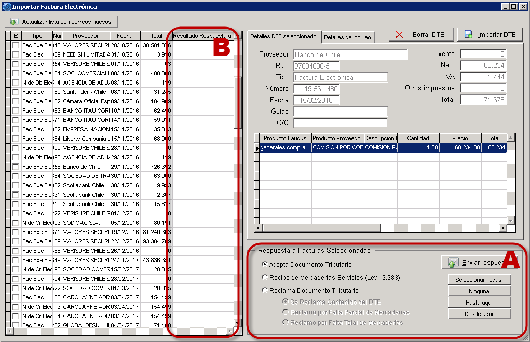Click the IVA field showing 11.444
The width and height of the screenshot is (530, 342).
tap(483, 77)
